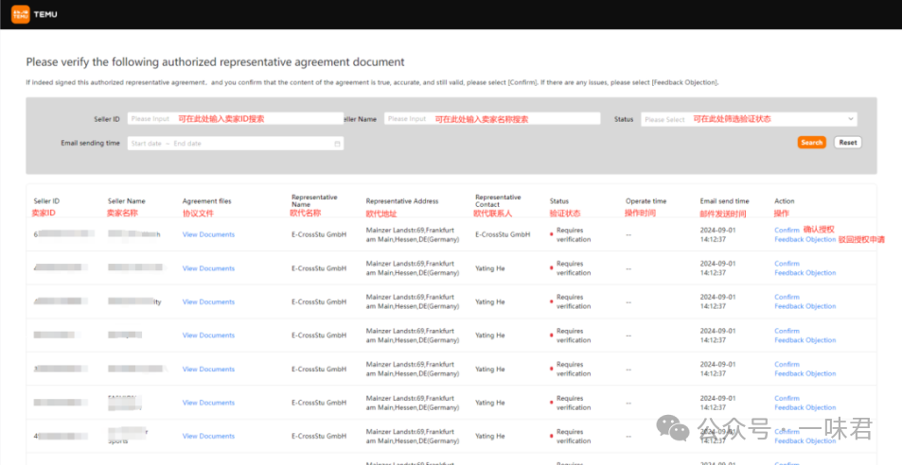Focus the Seller Name search input

coord(492,119)
